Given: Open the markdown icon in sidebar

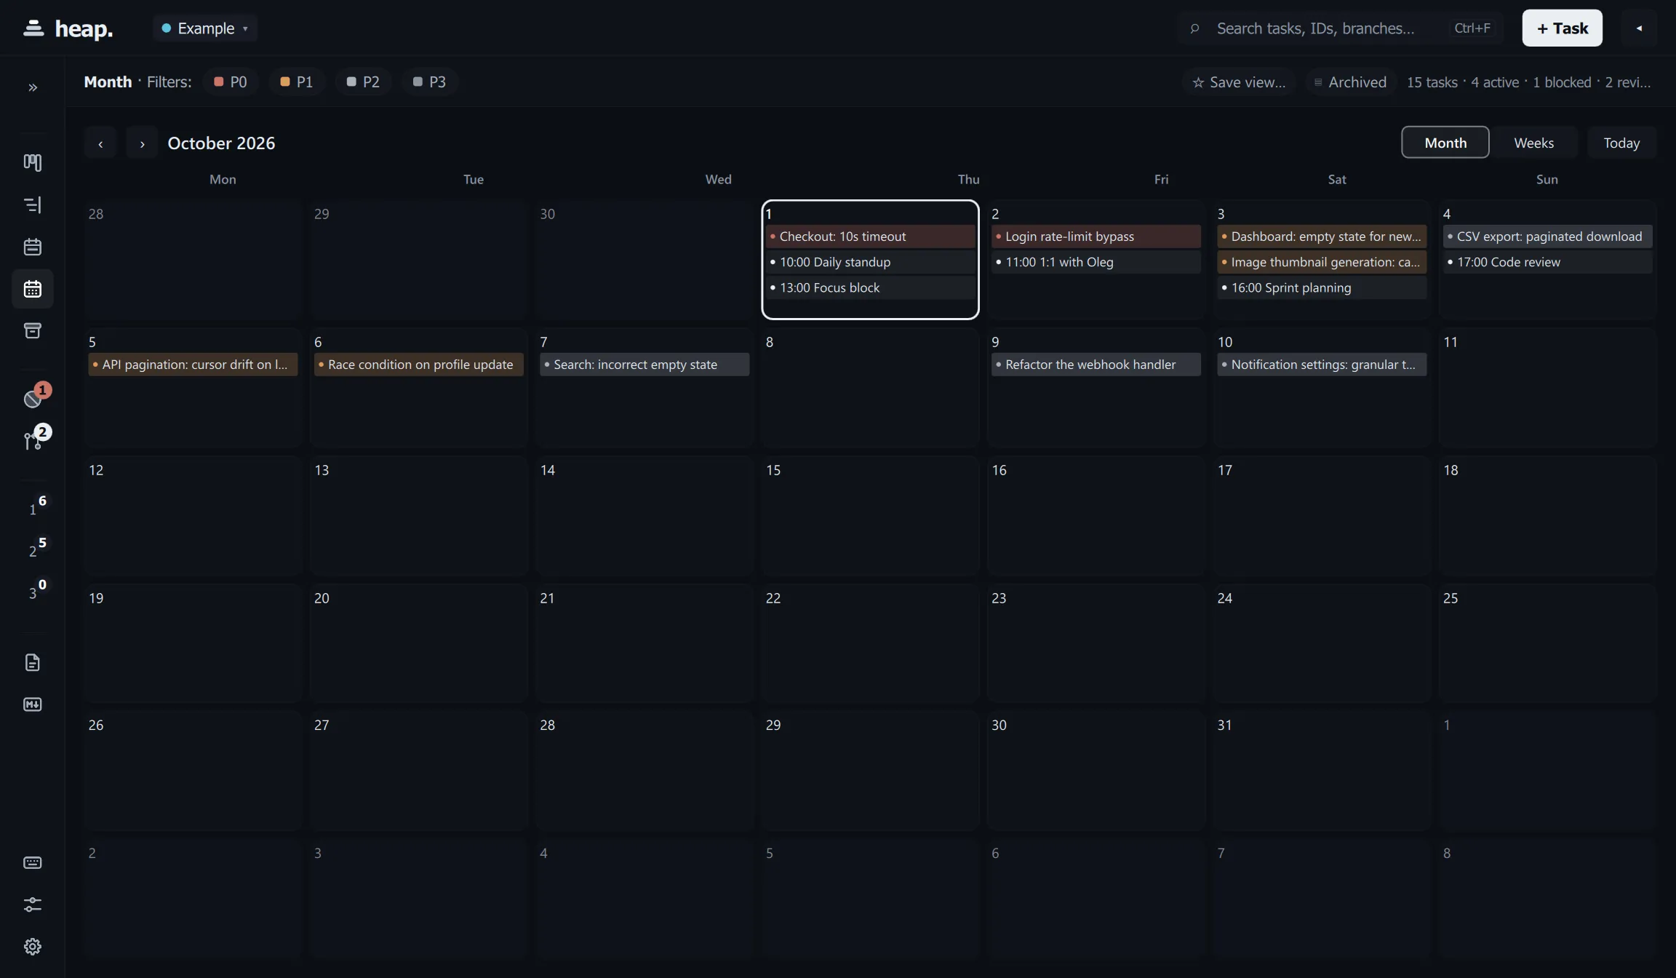Looking at the screenshot, I should pyautogui.click(x=33, y=704).
